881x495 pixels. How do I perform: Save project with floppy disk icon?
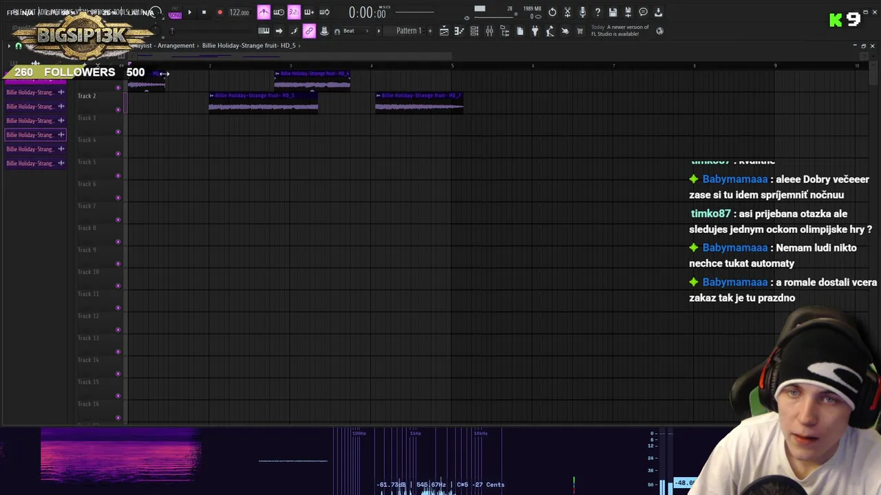pyautogui.click(x=613, y=12)
